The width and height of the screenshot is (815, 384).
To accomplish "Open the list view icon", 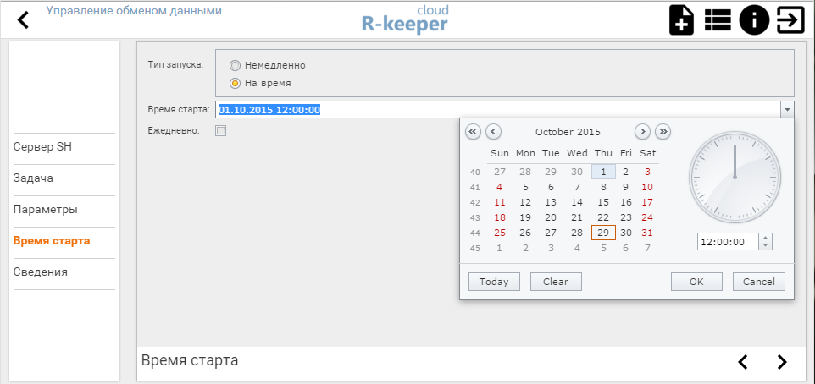I will click(x=718, y=19).
